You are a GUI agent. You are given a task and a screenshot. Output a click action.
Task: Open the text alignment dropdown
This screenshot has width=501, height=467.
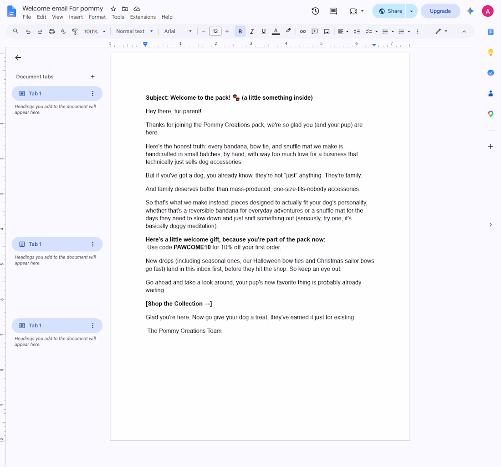343,31
